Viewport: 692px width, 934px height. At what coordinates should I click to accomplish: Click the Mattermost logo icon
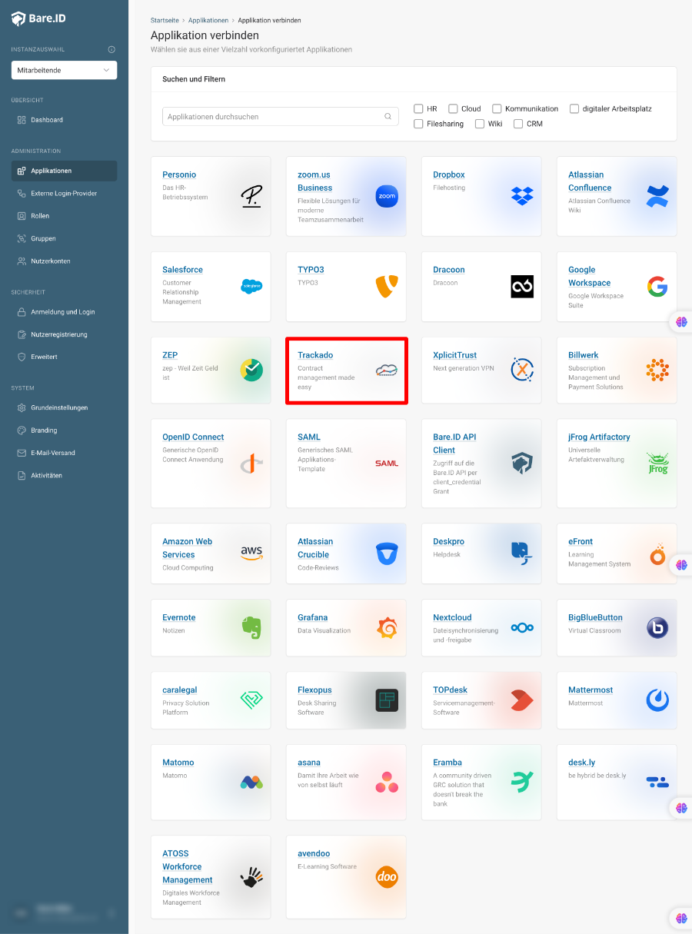click(x=657, y=700)
